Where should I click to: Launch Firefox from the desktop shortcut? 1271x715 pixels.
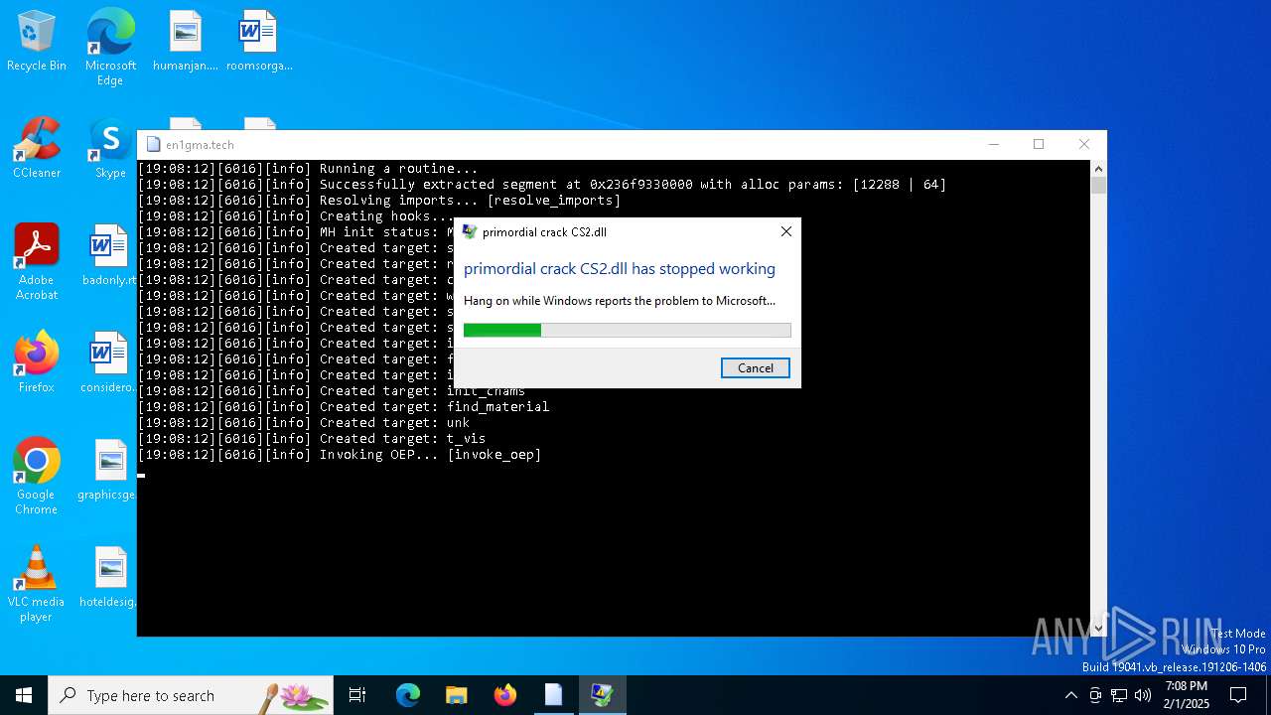(37, 362)
